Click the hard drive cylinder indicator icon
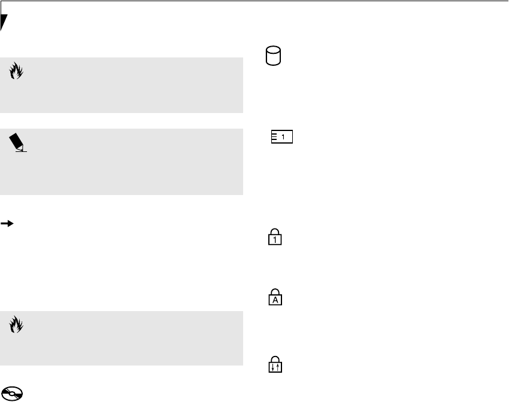Viewport: 509px width, 402px height. tap(274, 57)
